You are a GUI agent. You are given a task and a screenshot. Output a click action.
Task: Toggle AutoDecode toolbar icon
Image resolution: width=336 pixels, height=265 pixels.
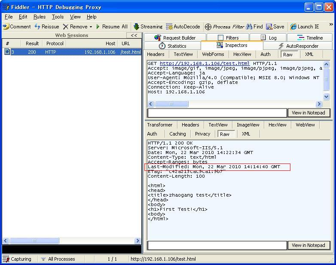click(x=169, y=27)
